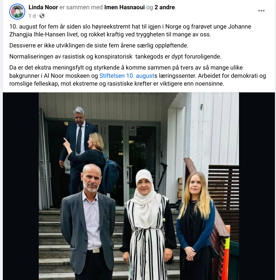Click the 'Normaliseringen av rasistisk' sentence
The height and width of the screenshot is (280, 276).
pos(115,57)
